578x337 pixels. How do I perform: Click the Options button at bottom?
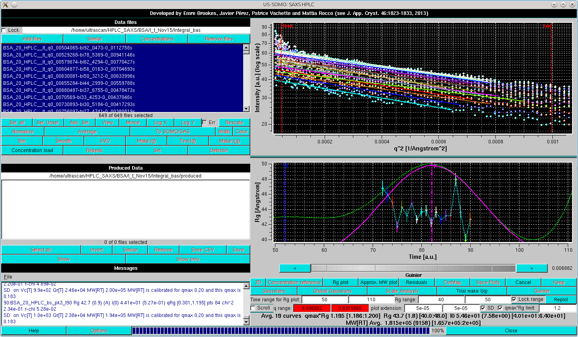click(x=99, y=331)
